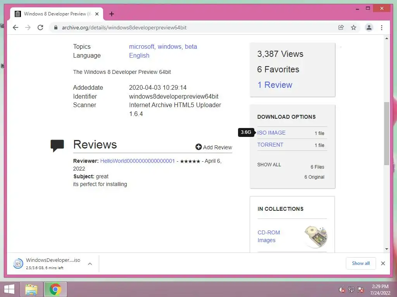
Task: Open File Explorer from the taskbar
Action: (x=31, y=289)
